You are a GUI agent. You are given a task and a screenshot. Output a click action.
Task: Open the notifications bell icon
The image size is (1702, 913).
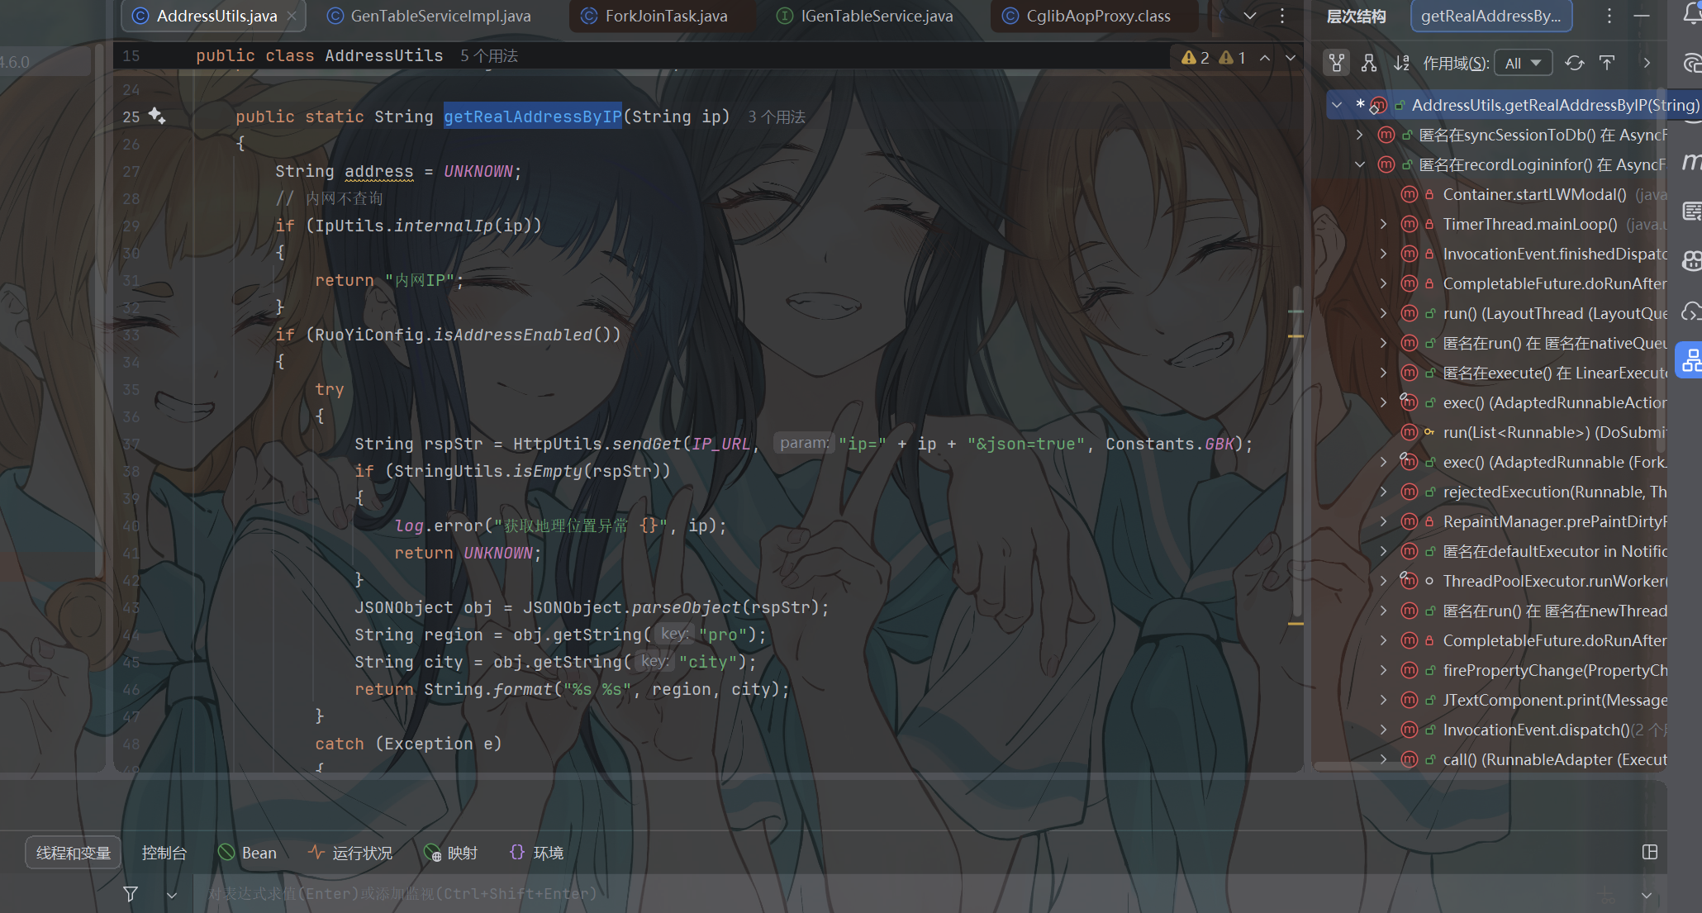[x=1691, y=12]
